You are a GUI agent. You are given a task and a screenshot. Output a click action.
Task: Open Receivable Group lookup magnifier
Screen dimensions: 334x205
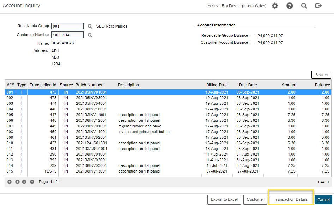pyautogui.click(x=90, y=26)
